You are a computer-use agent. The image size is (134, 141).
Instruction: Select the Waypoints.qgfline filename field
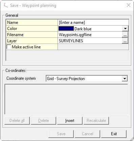(x=90, y=34)
